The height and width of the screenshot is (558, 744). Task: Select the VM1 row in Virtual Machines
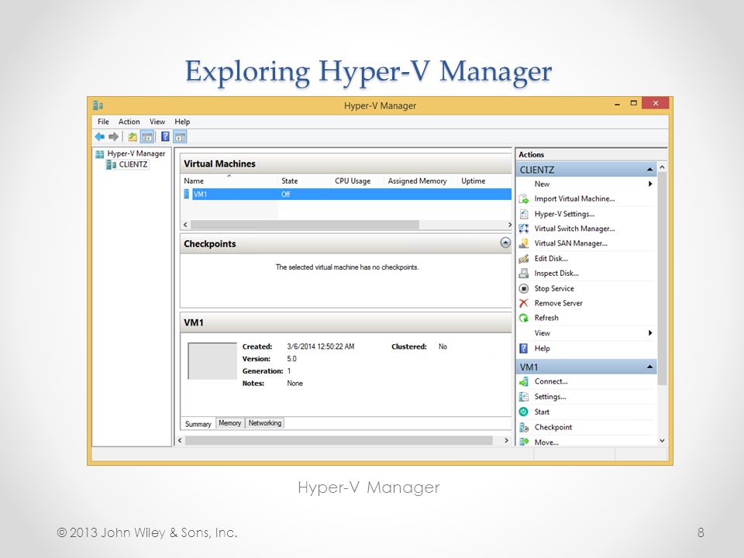(347, 194)
